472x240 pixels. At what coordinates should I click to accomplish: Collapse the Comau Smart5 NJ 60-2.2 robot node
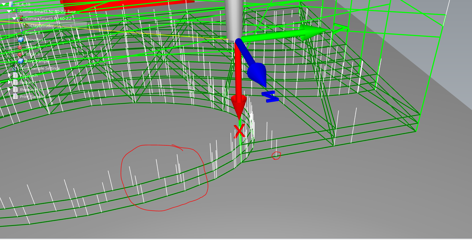tap(14, 18)
